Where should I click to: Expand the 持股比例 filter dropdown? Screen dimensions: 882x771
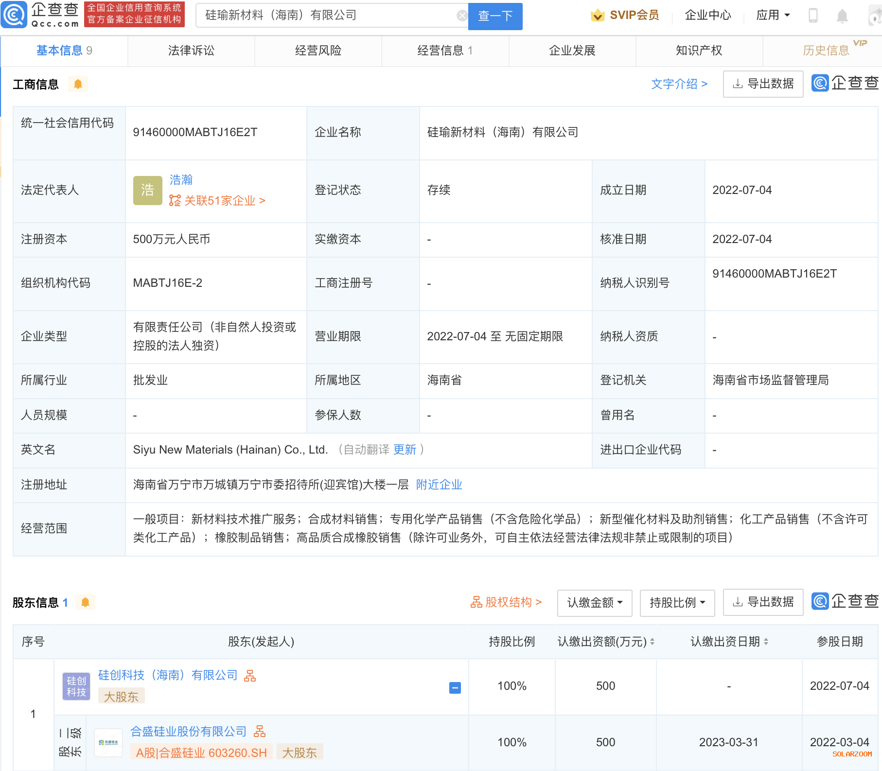click(x=677, y=603)
